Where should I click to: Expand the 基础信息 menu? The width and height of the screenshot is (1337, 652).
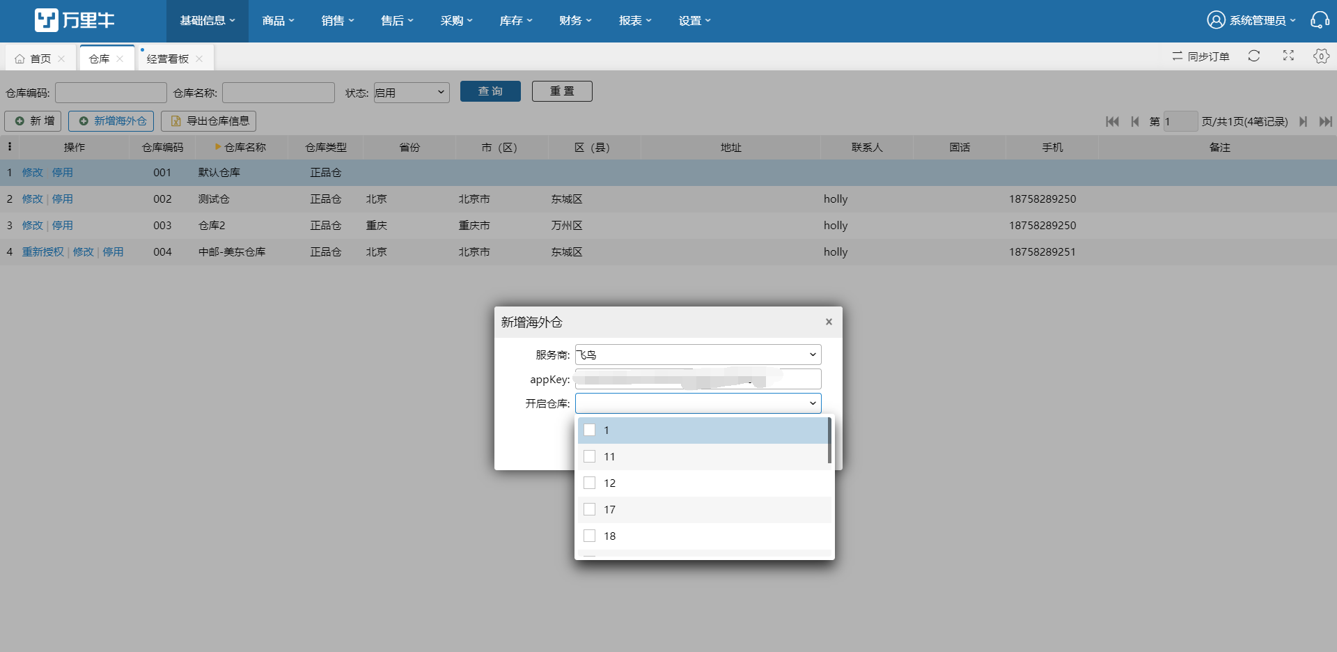[x=208, y=21]
